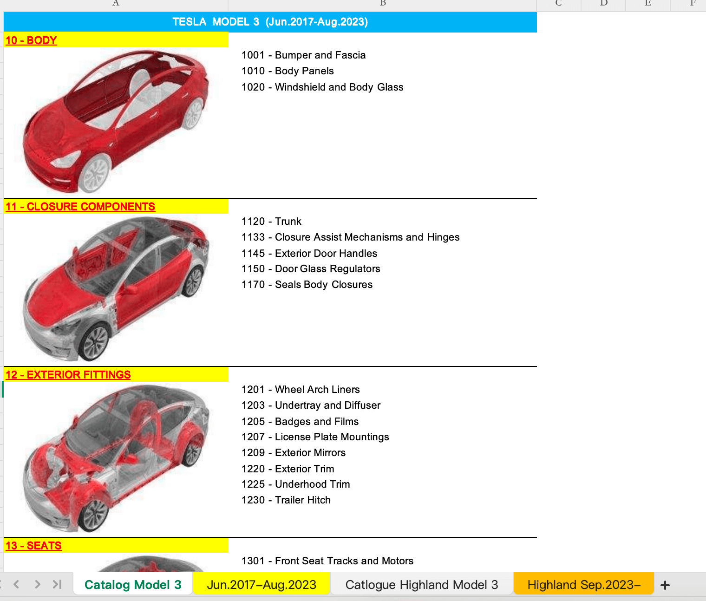Click '1170 - Seals Body Closures' text
706x601 pixels.
(307, 285)
